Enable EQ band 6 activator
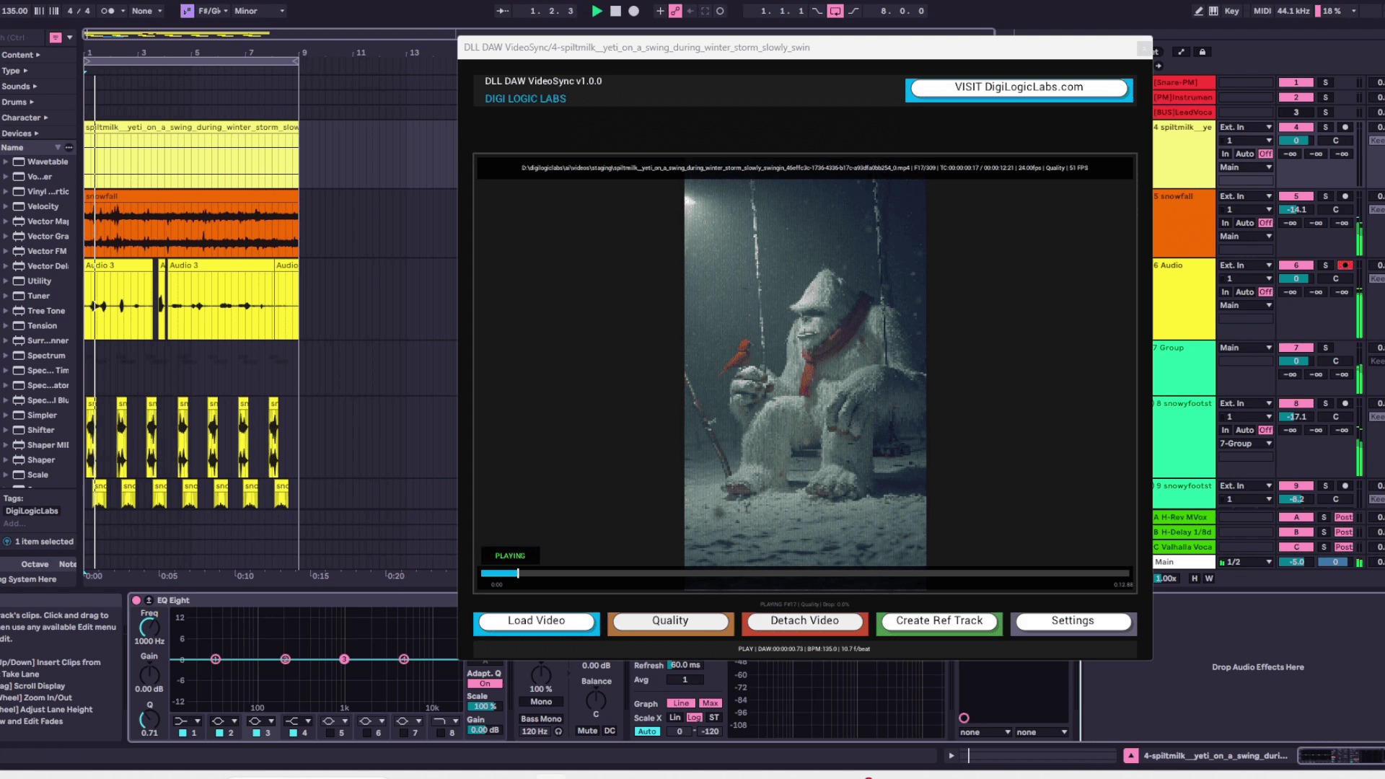Screen dimensions: 1385x779 click(366, 733)
